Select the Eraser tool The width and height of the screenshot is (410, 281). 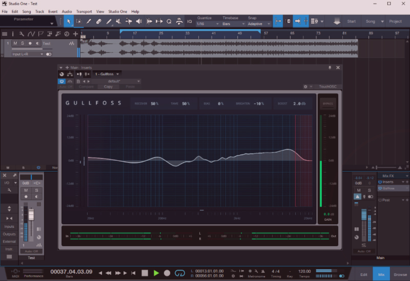99,21
